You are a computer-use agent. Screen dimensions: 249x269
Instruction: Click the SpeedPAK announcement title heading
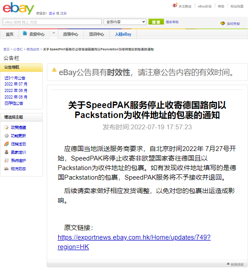[x=147, y=110]
